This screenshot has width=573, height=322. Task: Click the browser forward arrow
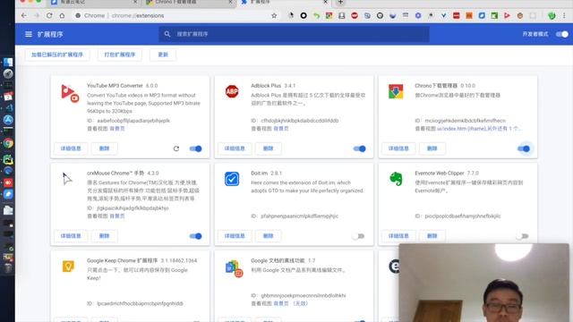point(37,16)
